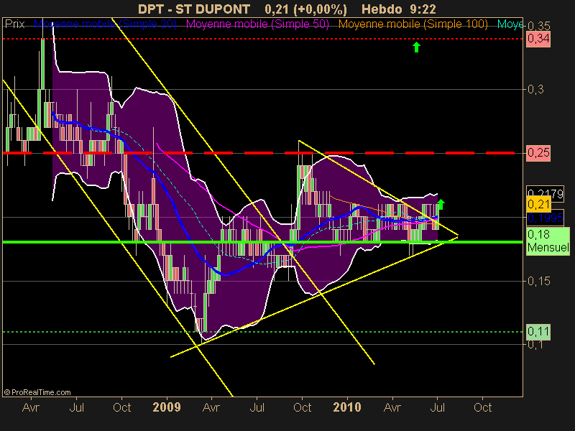Image resolution: width=575 pixels, height=431 pixels.
Task: Click the red 0,25 price level tag
Action: [x=538, y=153]
